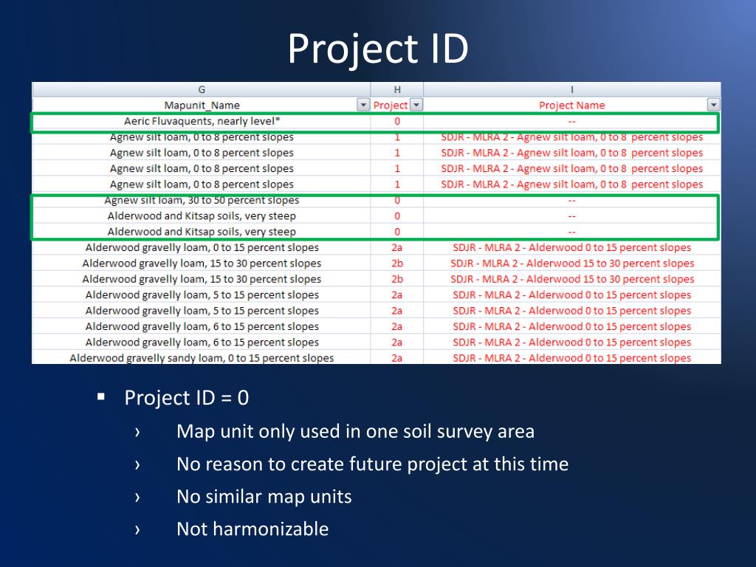Select column H header
Screen dimensions: 756x567
click(397, 89)
